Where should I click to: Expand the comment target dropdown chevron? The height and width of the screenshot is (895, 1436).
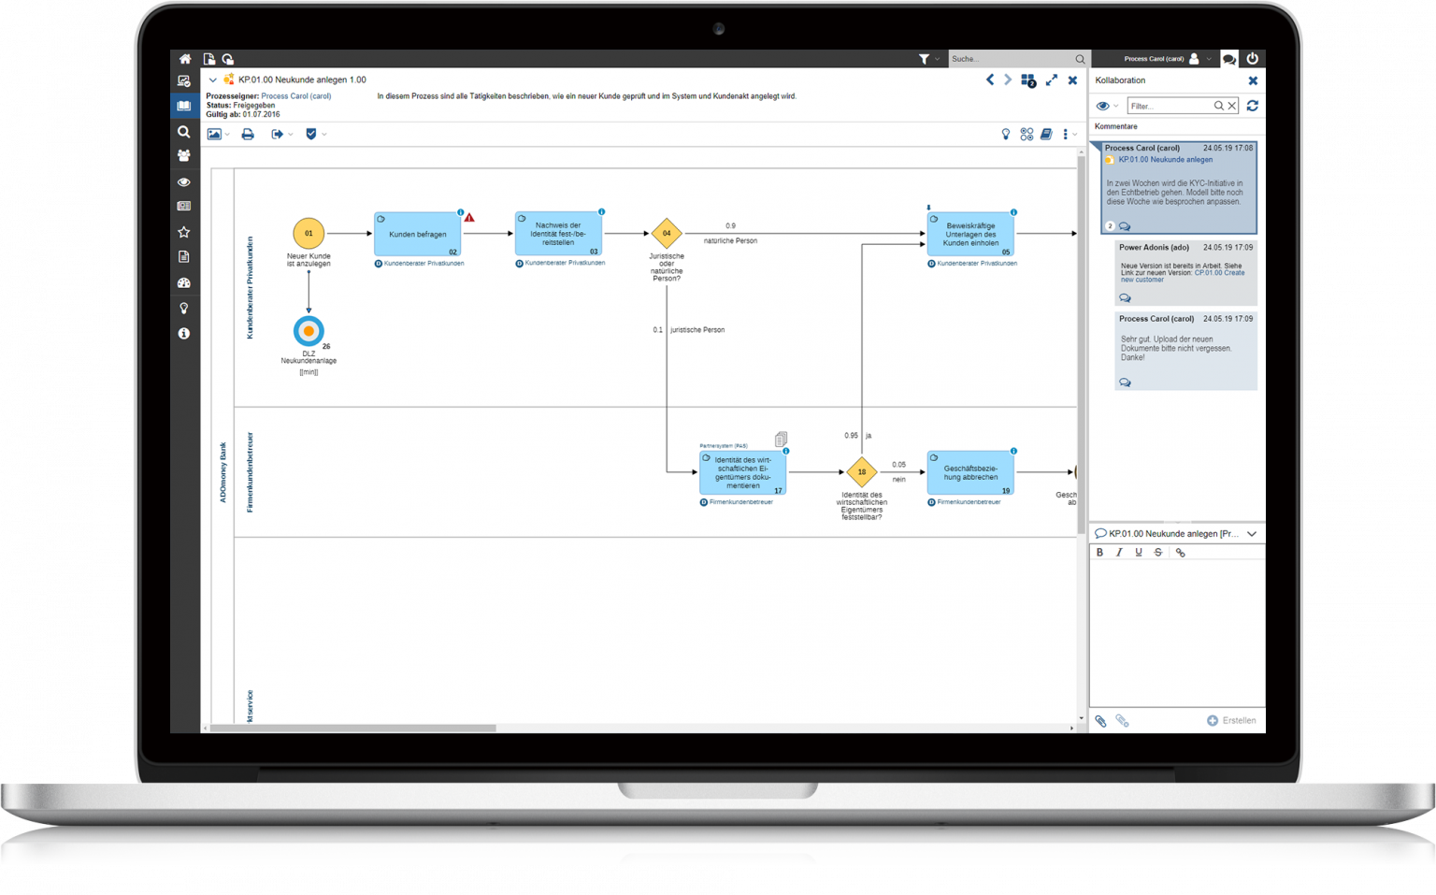[x=1252, y=534]
